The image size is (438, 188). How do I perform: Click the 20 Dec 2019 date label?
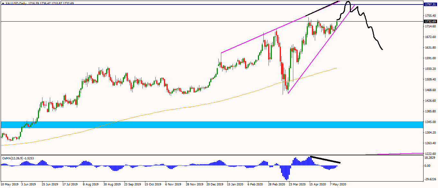click(x=215, y=185)
